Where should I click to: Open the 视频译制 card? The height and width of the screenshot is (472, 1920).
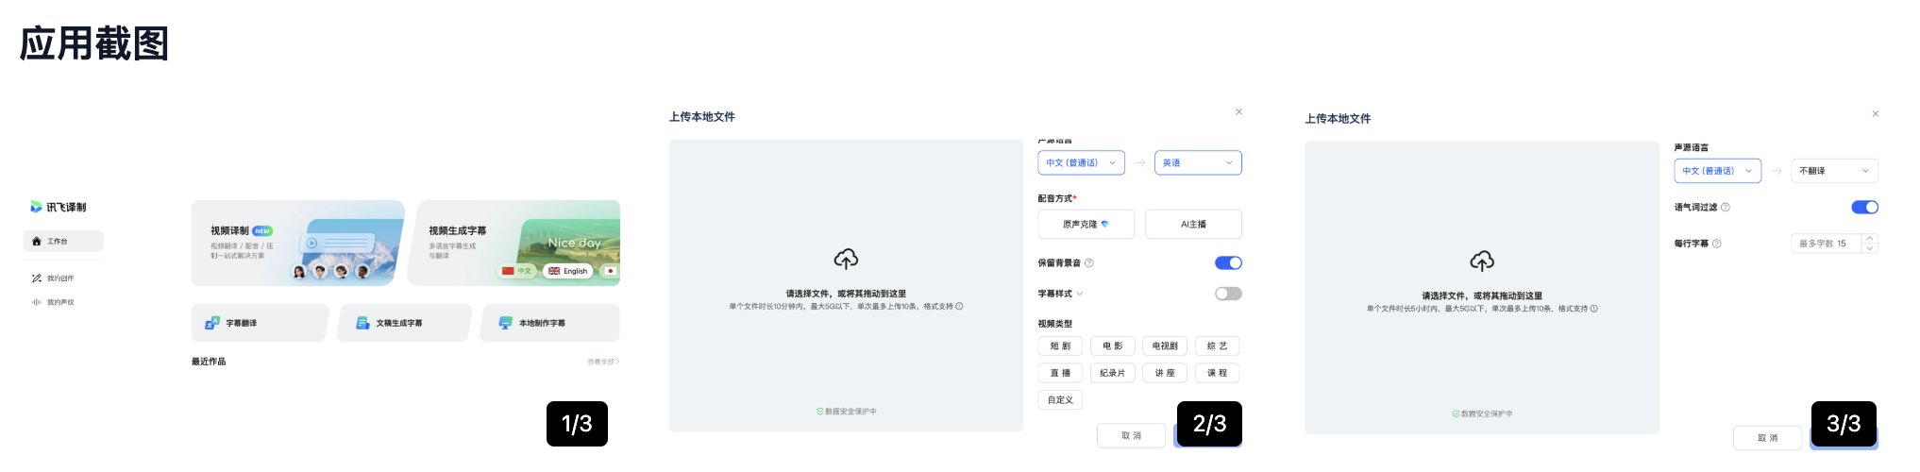[297, 243]
